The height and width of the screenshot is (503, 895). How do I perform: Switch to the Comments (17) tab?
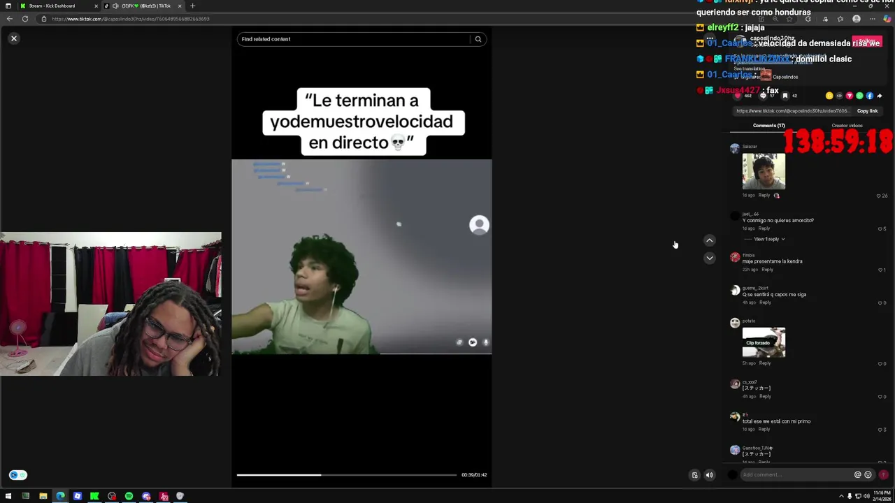click(768, 126)
